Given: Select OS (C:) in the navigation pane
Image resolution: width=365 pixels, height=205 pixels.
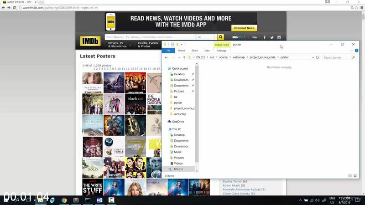Looking at the screenshot, I should pyautogui.click(x=178, y=169).
